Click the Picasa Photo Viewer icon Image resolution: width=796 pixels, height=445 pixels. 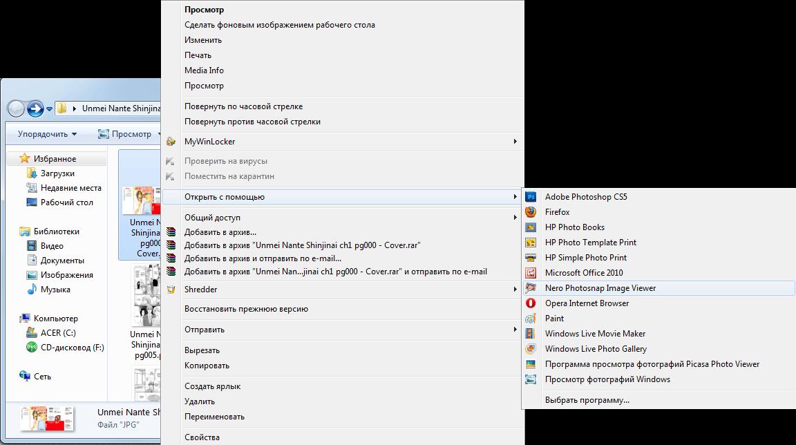[531, 364]
